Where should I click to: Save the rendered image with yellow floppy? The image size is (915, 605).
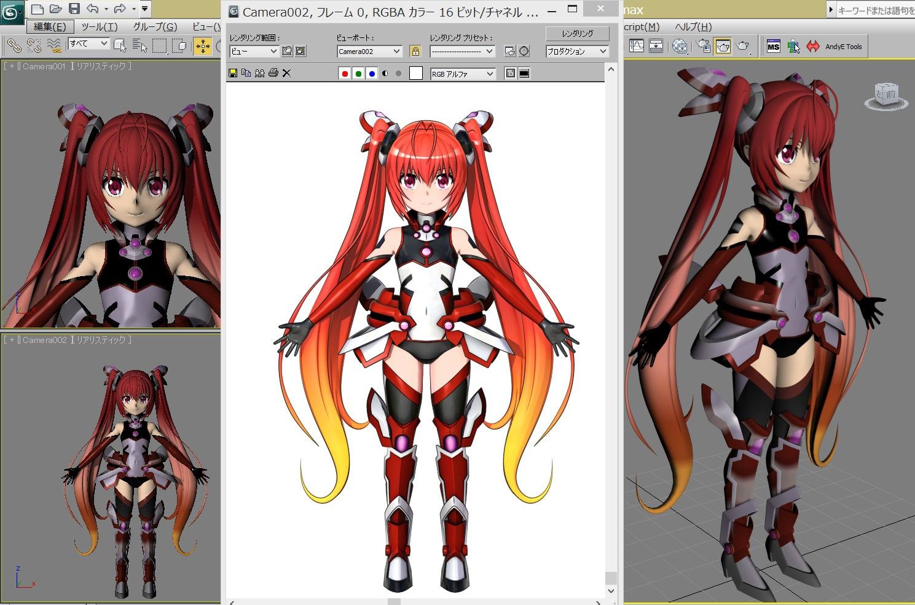pyautogui.click(x=233, y=73)
